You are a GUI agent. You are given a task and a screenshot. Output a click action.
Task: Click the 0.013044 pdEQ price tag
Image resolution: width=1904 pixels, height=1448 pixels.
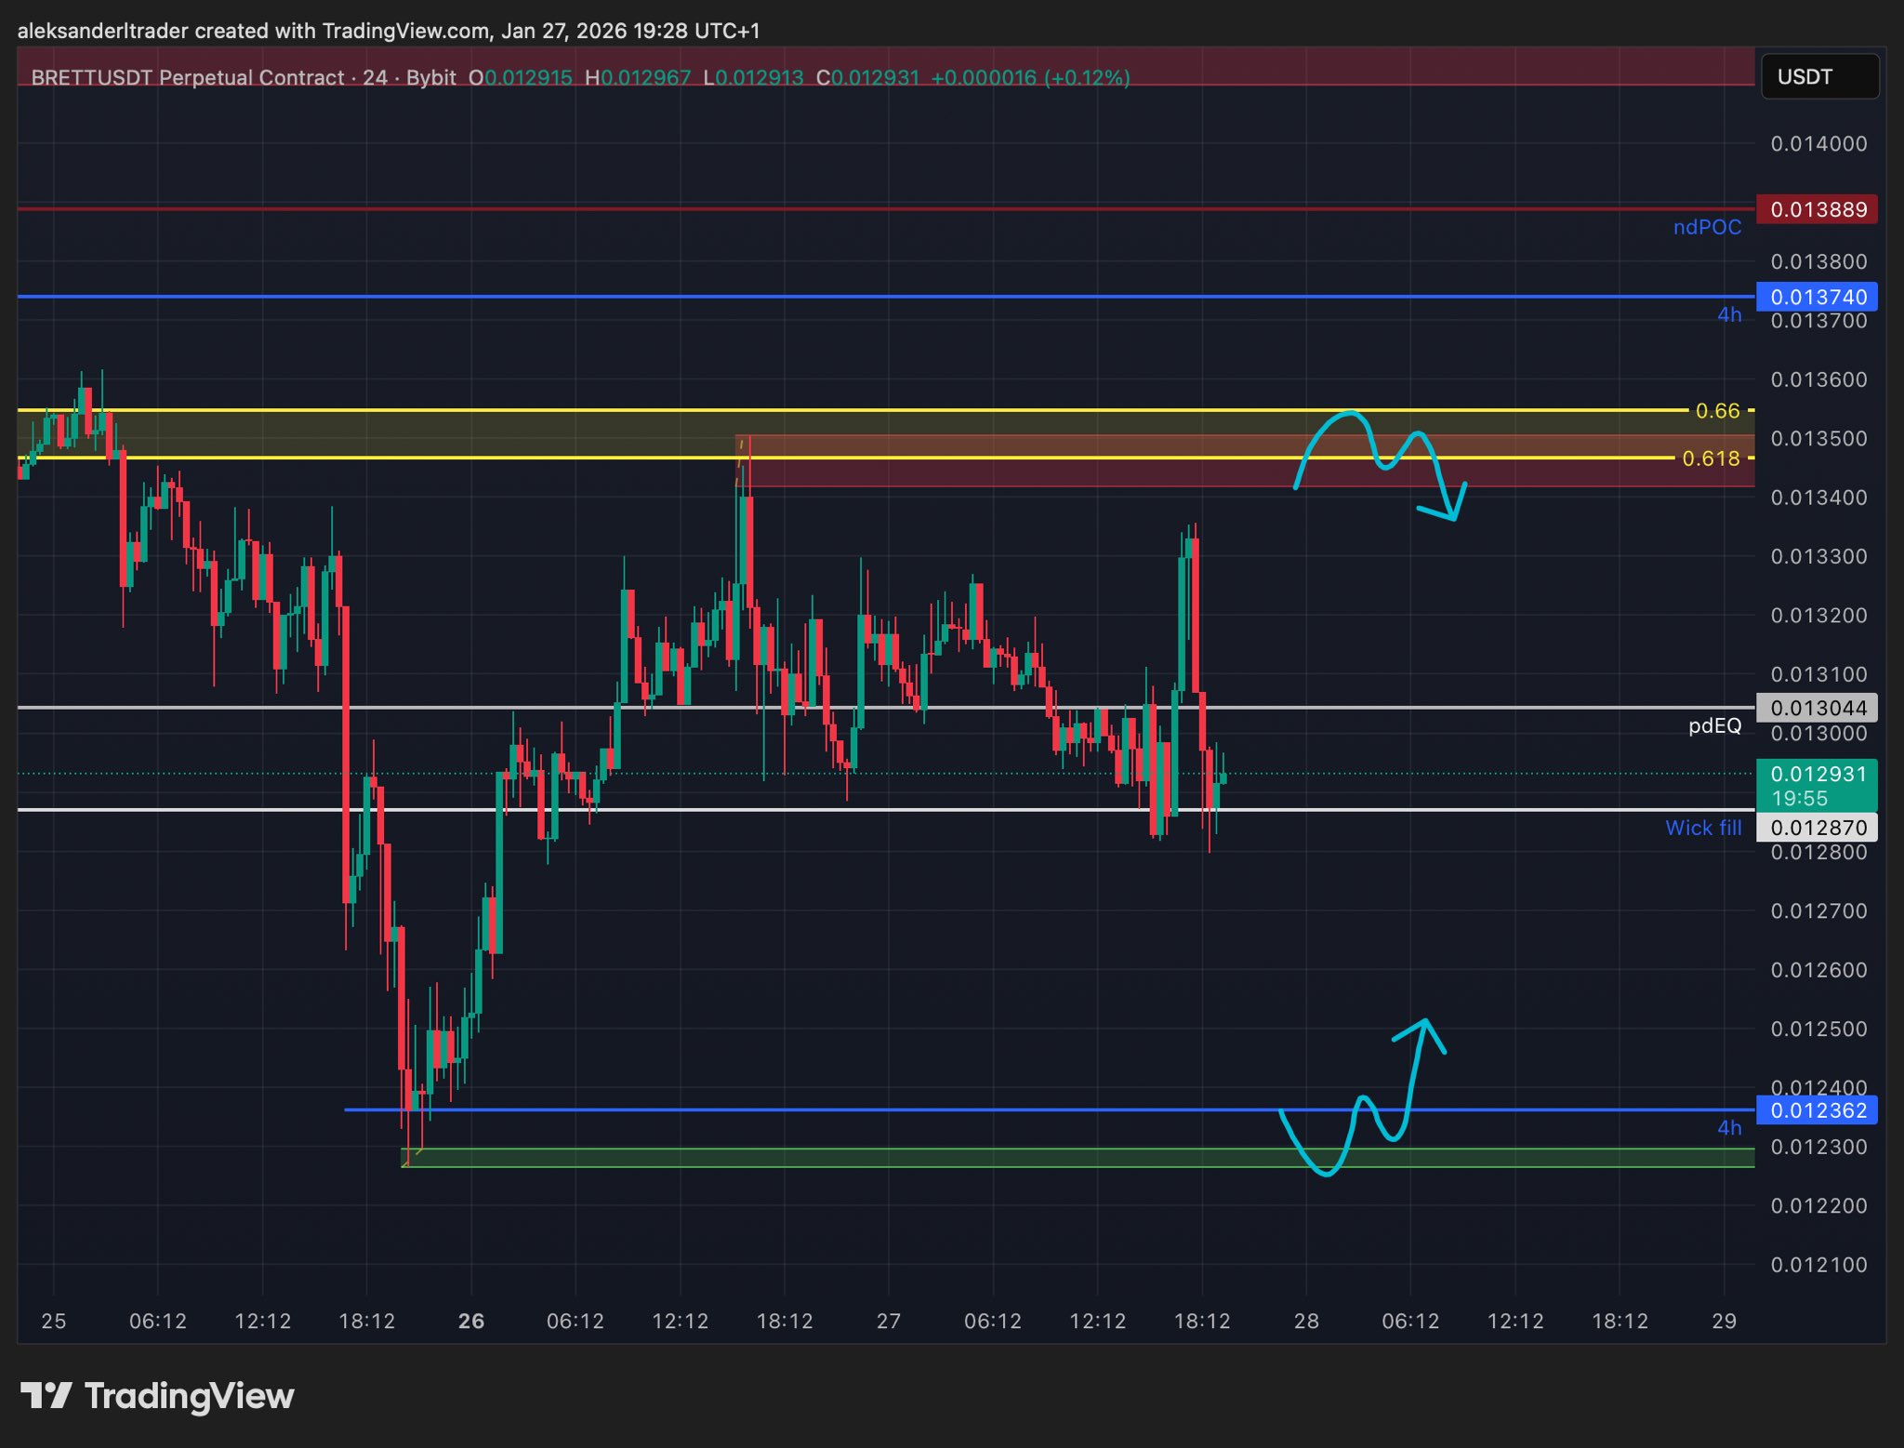point(1817,708)
